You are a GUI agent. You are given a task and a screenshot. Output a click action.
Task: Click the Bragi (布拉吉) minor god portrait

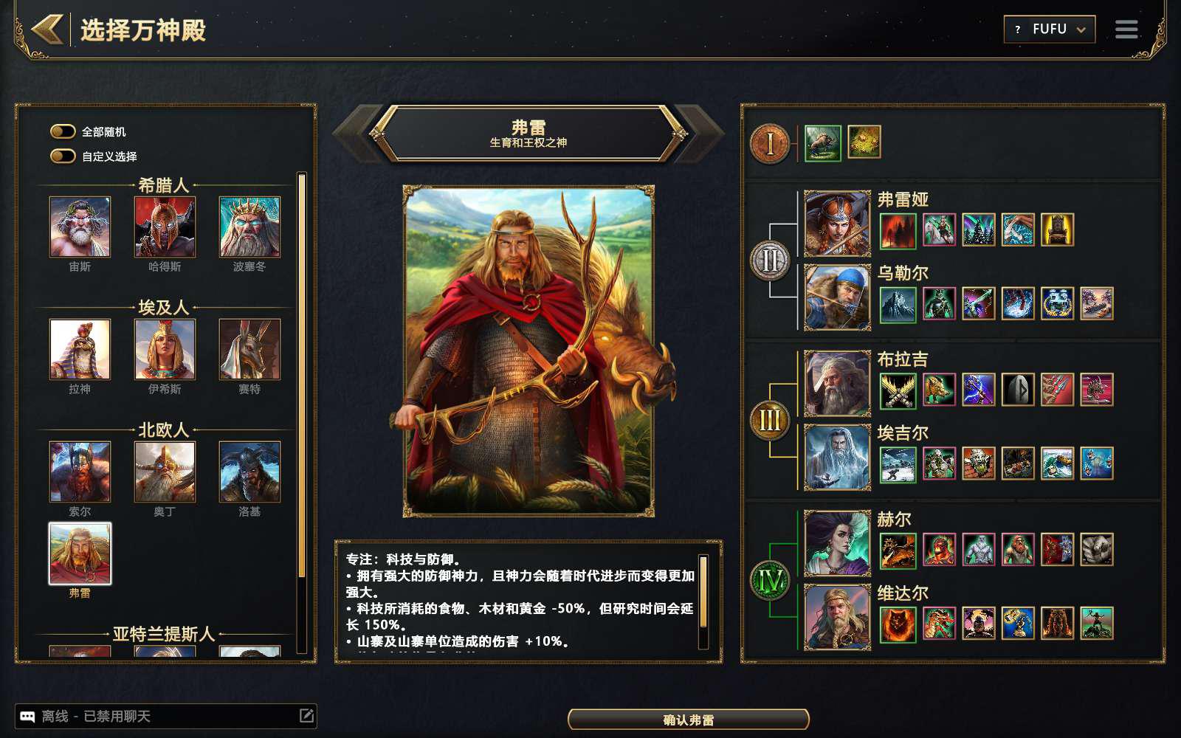point(837,384)
